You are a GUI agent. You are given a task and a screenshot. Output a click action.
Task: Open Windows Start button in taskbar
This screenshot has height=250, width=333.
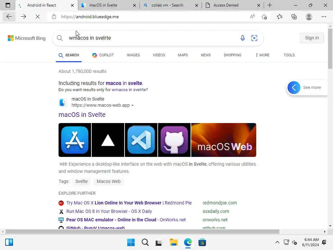[131, 242]
